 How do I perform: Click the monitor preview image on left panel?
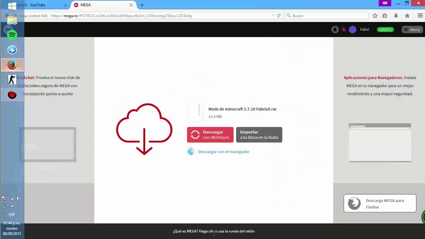pos(47,145)
